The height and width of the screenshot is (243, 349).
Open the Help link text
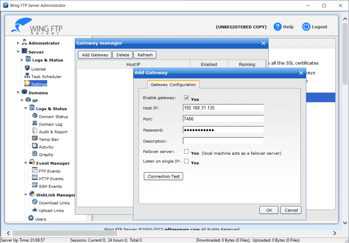coord(288,27)
